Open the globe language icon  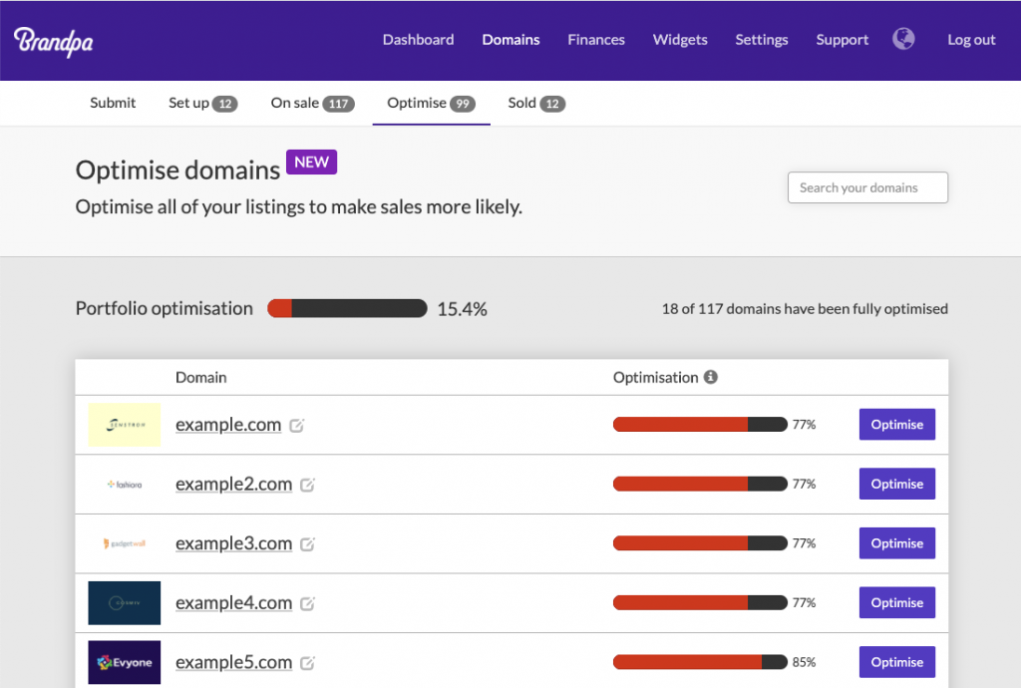[903, 39]
